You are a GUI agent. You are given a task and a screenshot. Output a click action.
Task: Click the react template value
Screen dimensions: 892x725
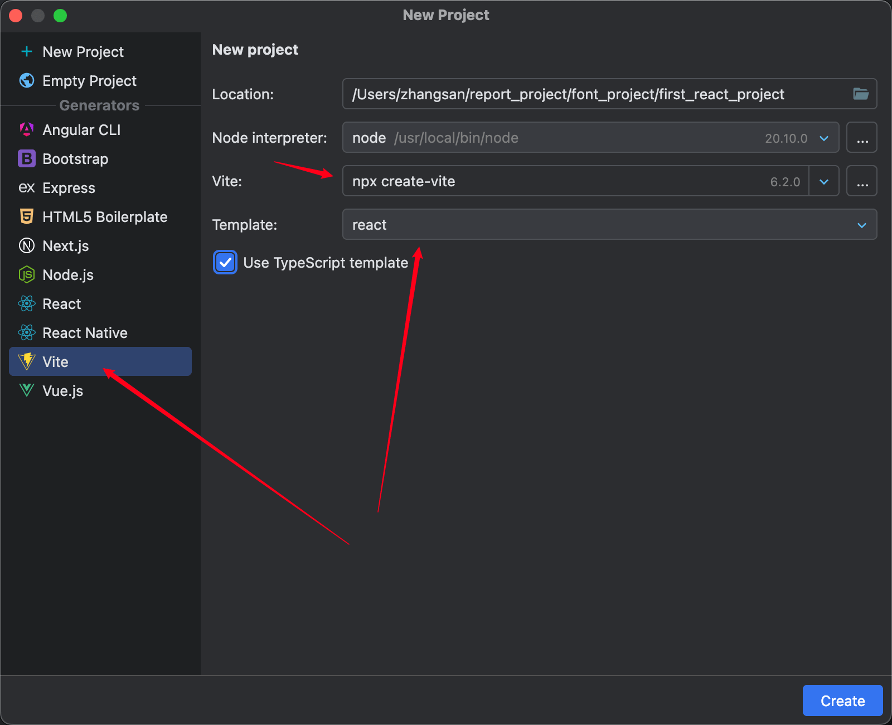(370, 225)
